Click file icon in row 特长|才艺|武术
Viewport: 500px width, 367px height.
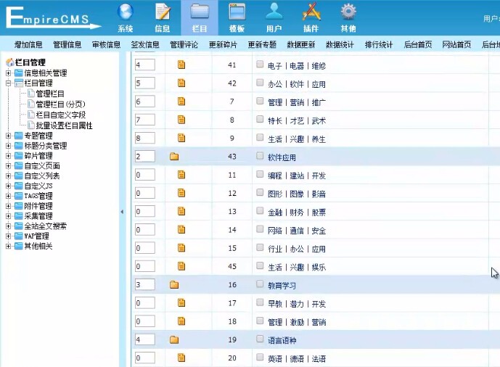click(x=181, y=120)
